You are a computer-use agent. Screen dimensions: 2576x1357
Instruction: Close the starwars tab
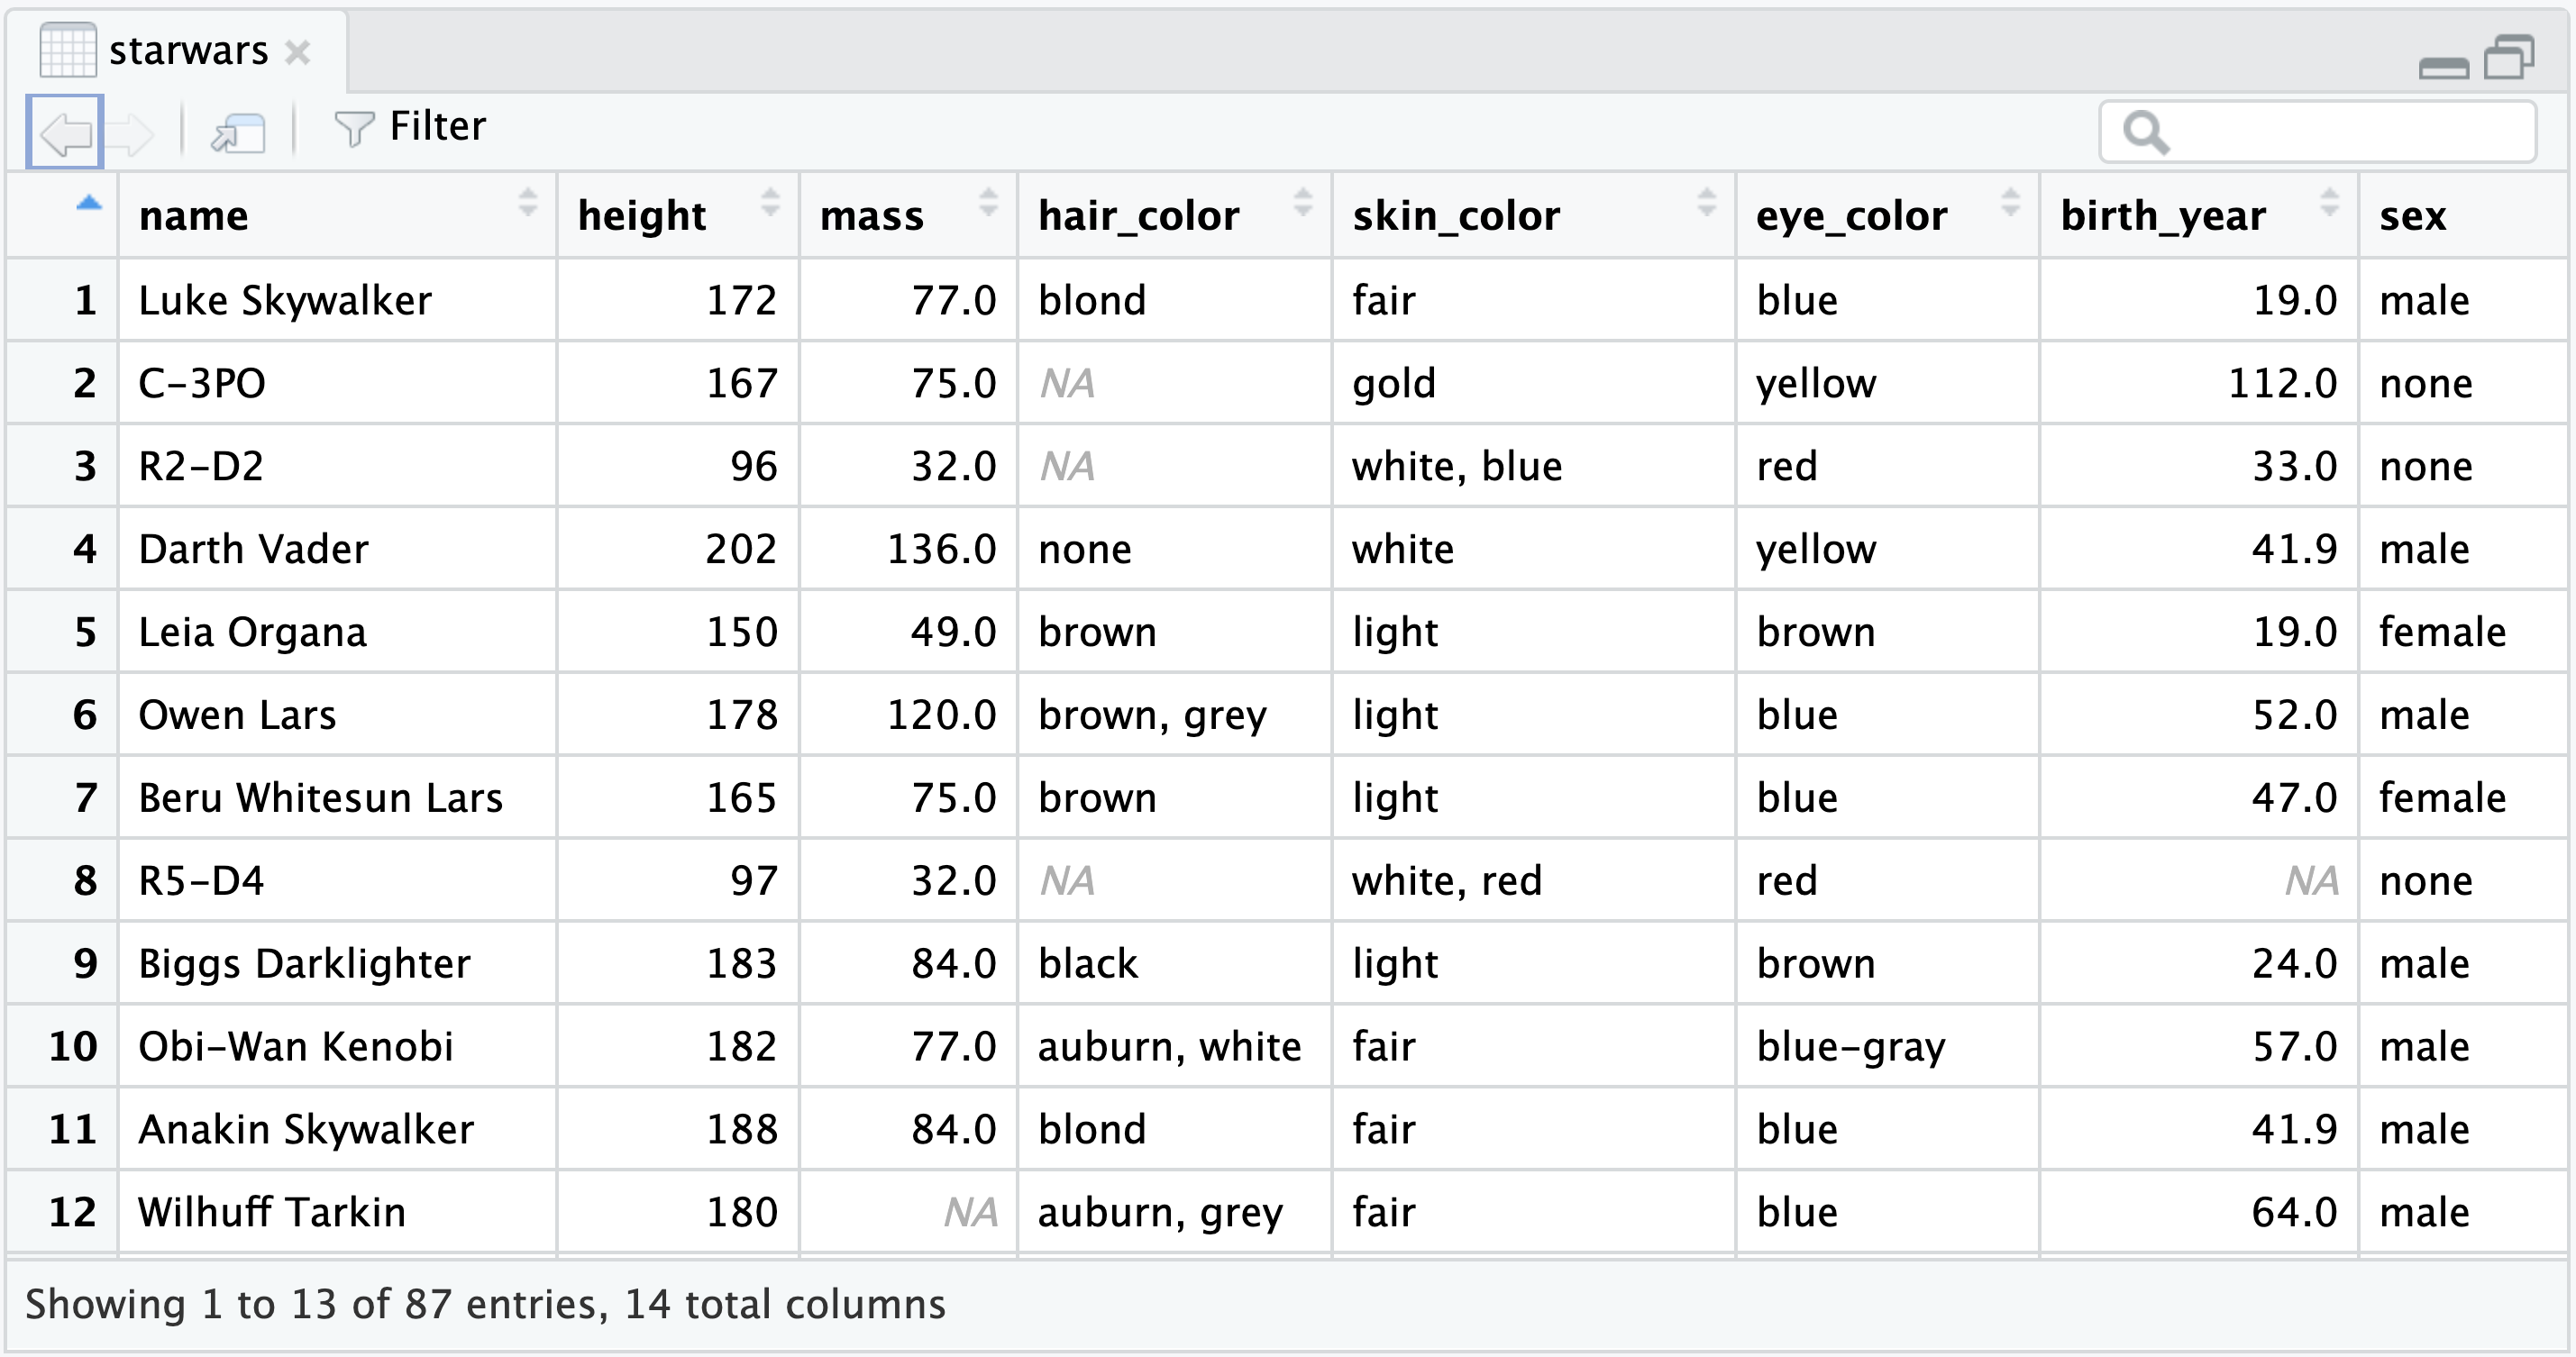coord(297,52)
